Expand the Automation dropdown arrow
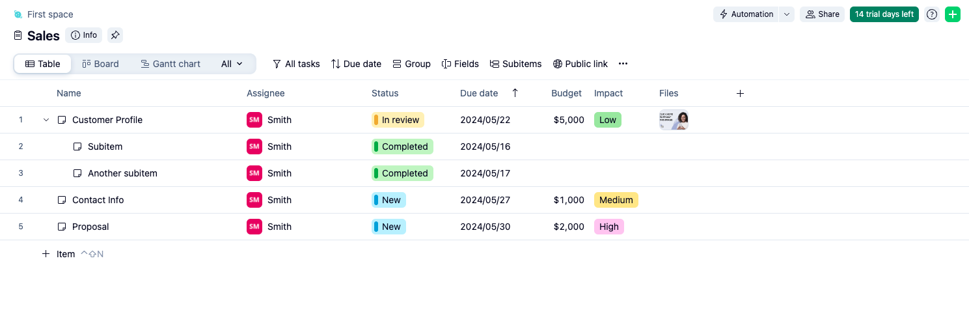Viewport: 969px width, 323px height. [x=787, y=14]
